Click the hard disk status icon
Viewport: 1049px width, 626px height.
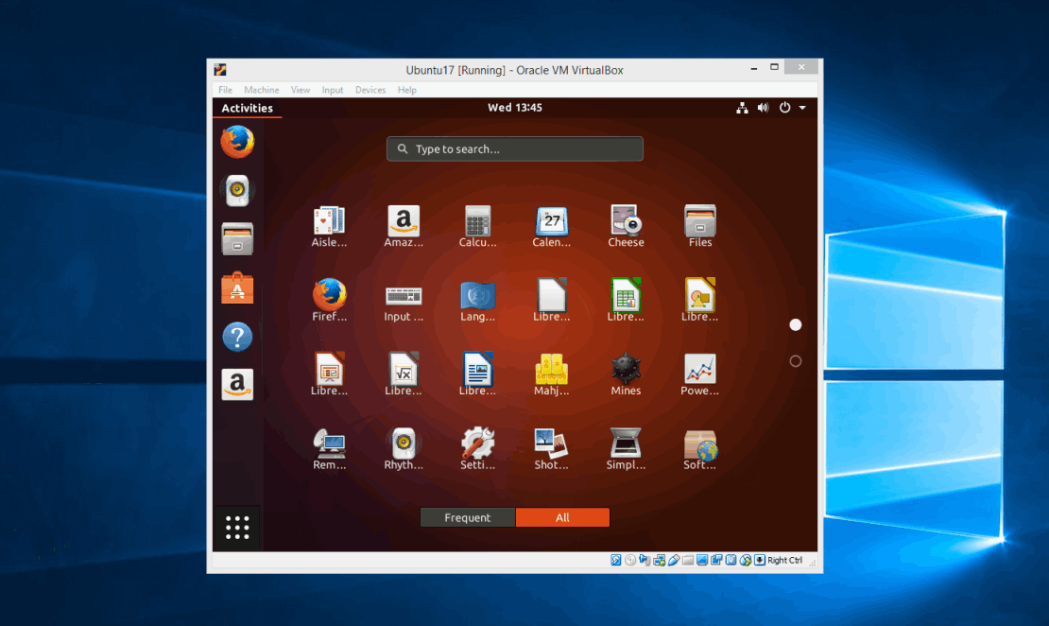(615, 560)
